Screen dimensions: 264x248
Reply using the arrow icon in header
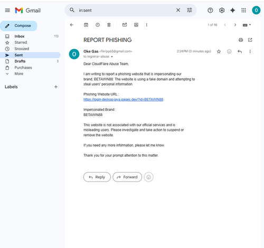(240, 52)
